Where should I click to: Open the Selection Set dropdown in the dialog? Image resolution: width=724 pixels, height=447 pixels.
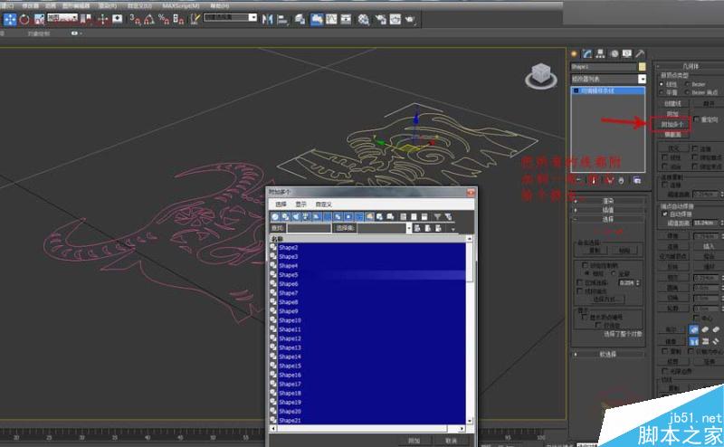(408, 228)
